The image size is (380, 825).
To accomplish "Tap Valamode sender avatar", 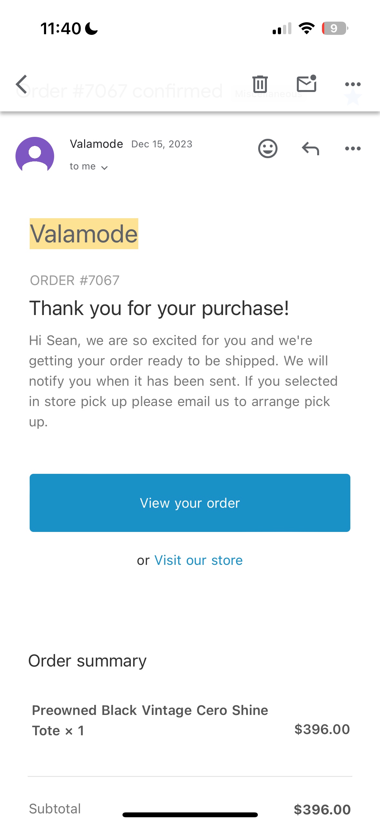I will click(x=35, y=156).
